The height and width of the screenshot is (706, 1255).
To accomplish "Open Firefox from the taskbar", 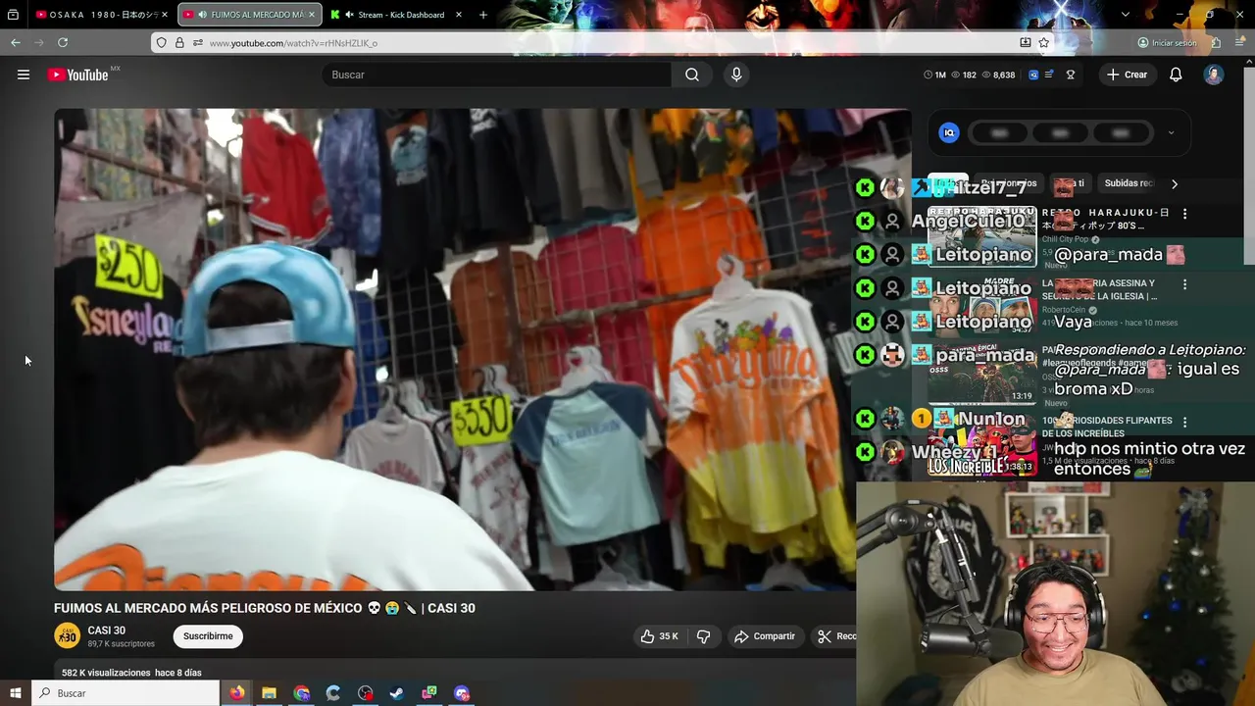I will [x=237, y=693].
